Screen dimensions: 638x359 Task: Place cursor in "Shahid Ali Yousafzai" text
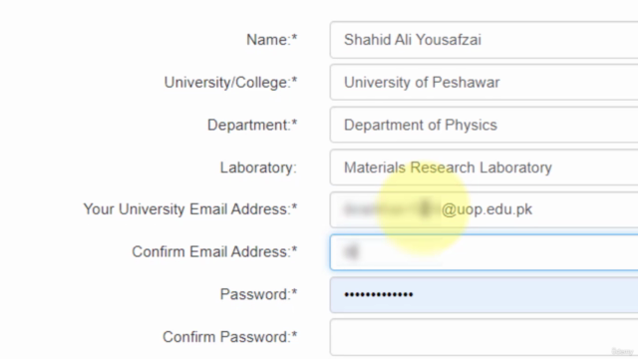[412, 40]
